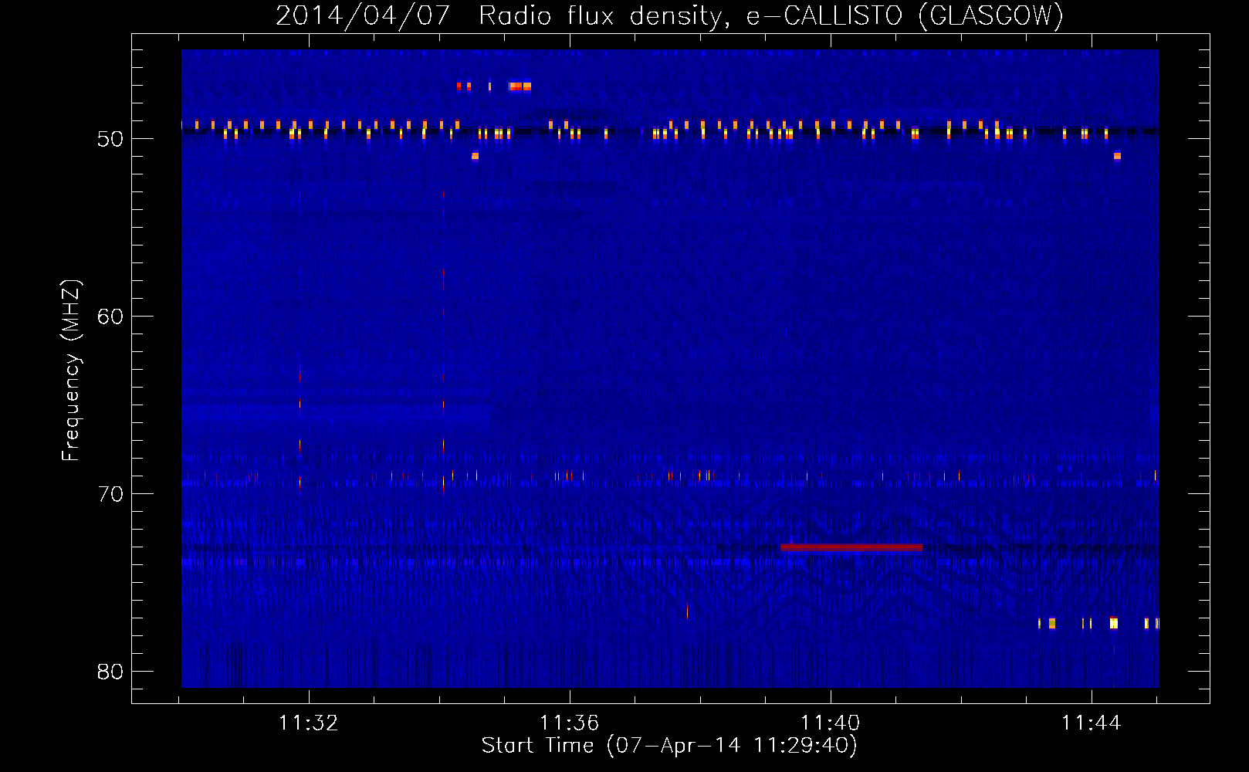
Task: Select the 70 frequency tick label
Action: pos(110,494)
